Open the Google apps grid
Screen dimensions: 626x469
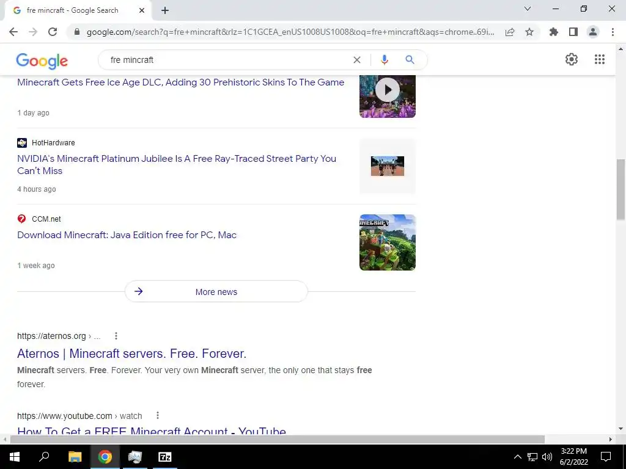pos(600,59)
